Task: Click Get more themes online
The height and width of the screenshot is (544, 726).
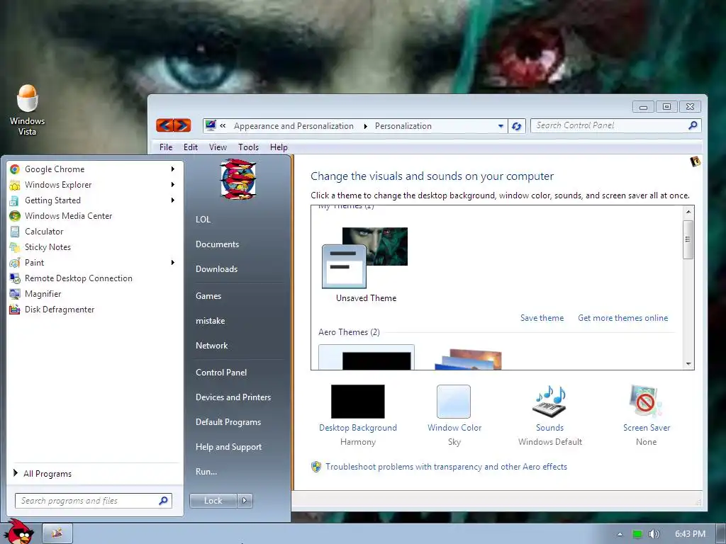Action: click(622, 318)
